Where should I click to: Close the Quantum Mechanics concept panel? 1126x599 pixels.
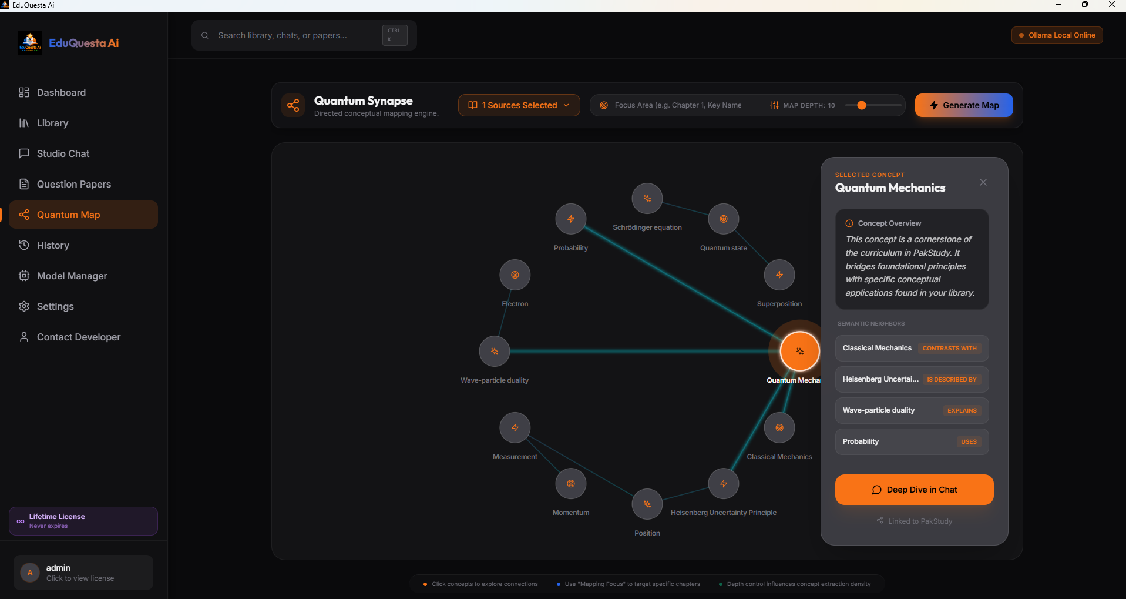(984, 182)
